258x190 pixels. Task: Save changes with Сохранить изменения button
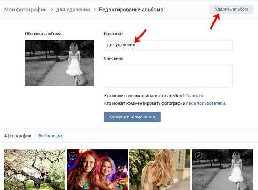(132, 117)
